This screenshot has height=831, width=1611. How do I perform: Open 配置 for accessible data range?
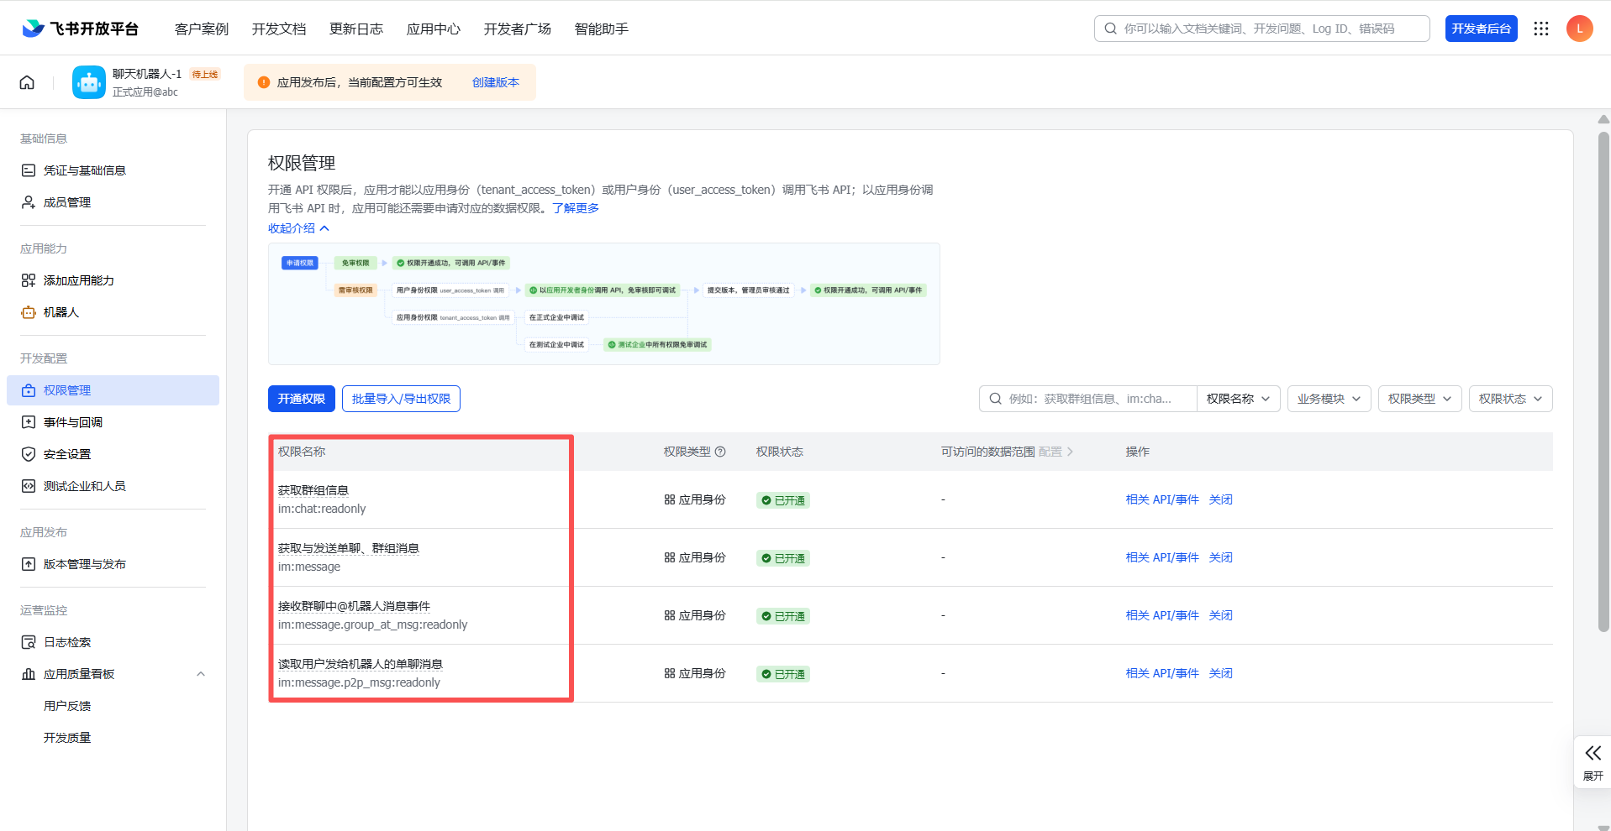click(1056, 452)
